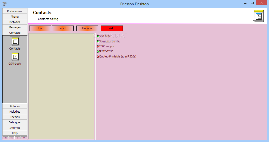Click the Open button
This screenshot has width=269, height=142.
[x=40, y=28]
